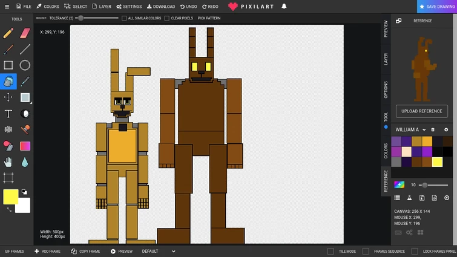The width and height of the screenshot is (457, 257).
Task: Click the Save Drawing button
Action: point(436,7)
